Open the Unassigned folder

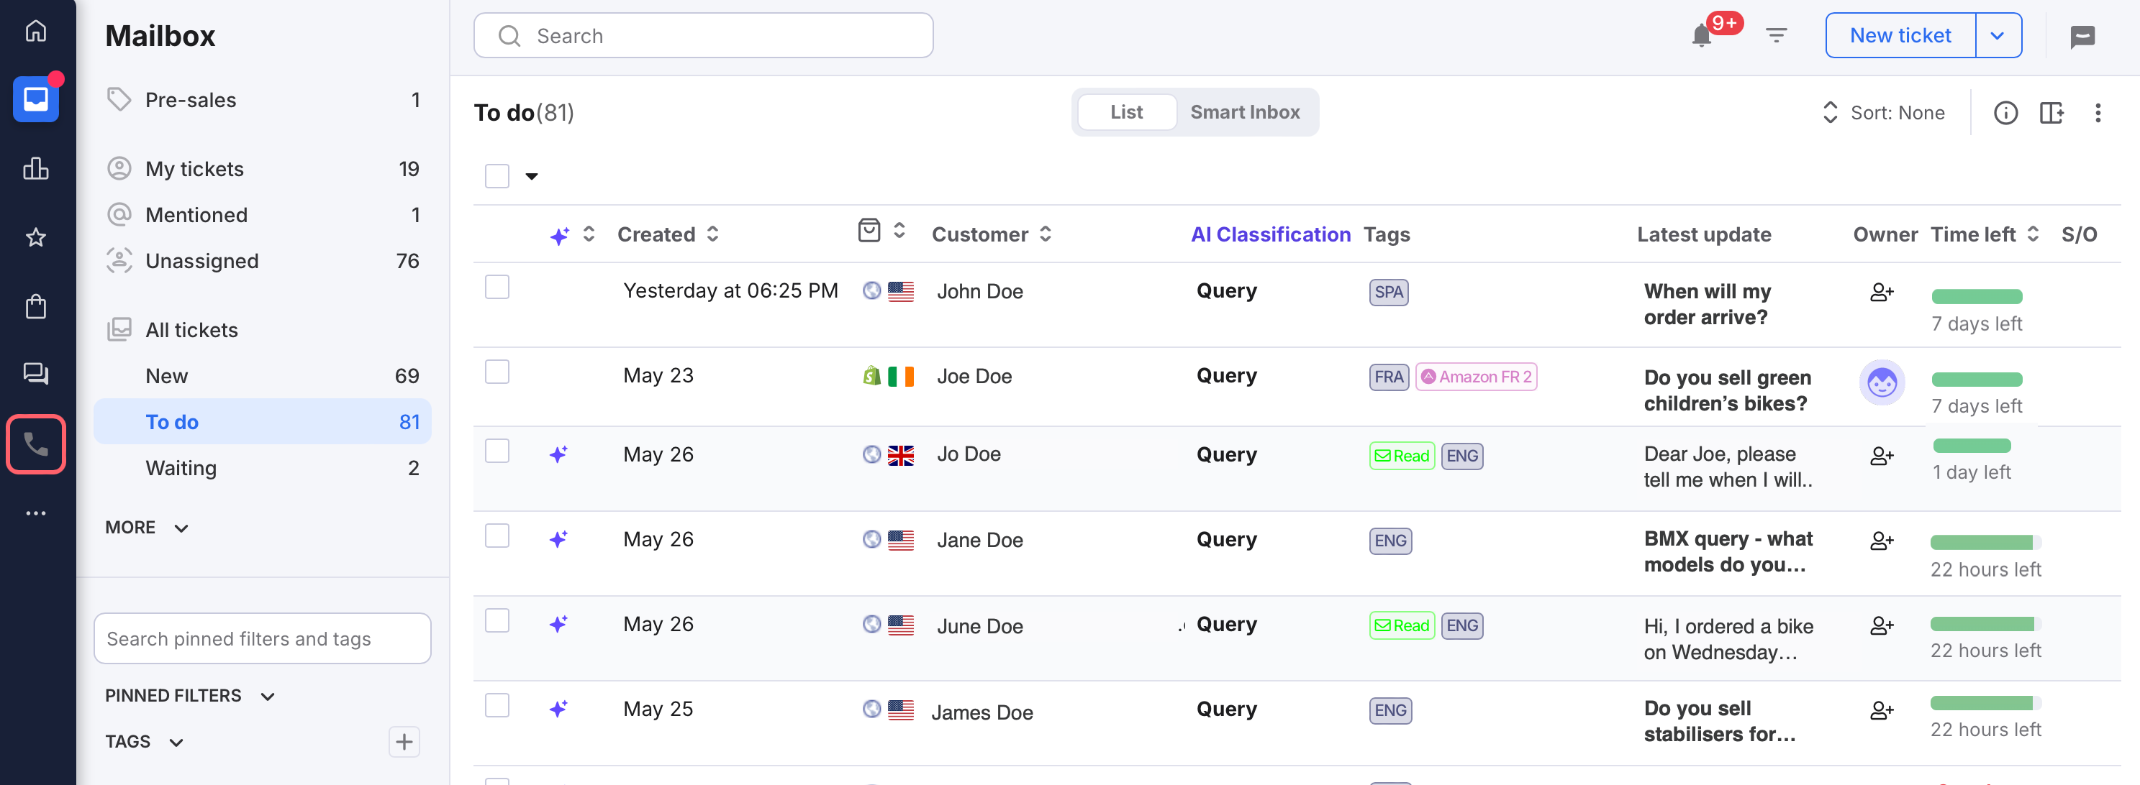coord(263,262)
